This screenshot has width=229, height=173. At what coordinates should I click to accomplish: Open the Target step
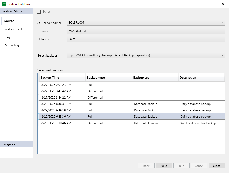click(x=8, y=37)
